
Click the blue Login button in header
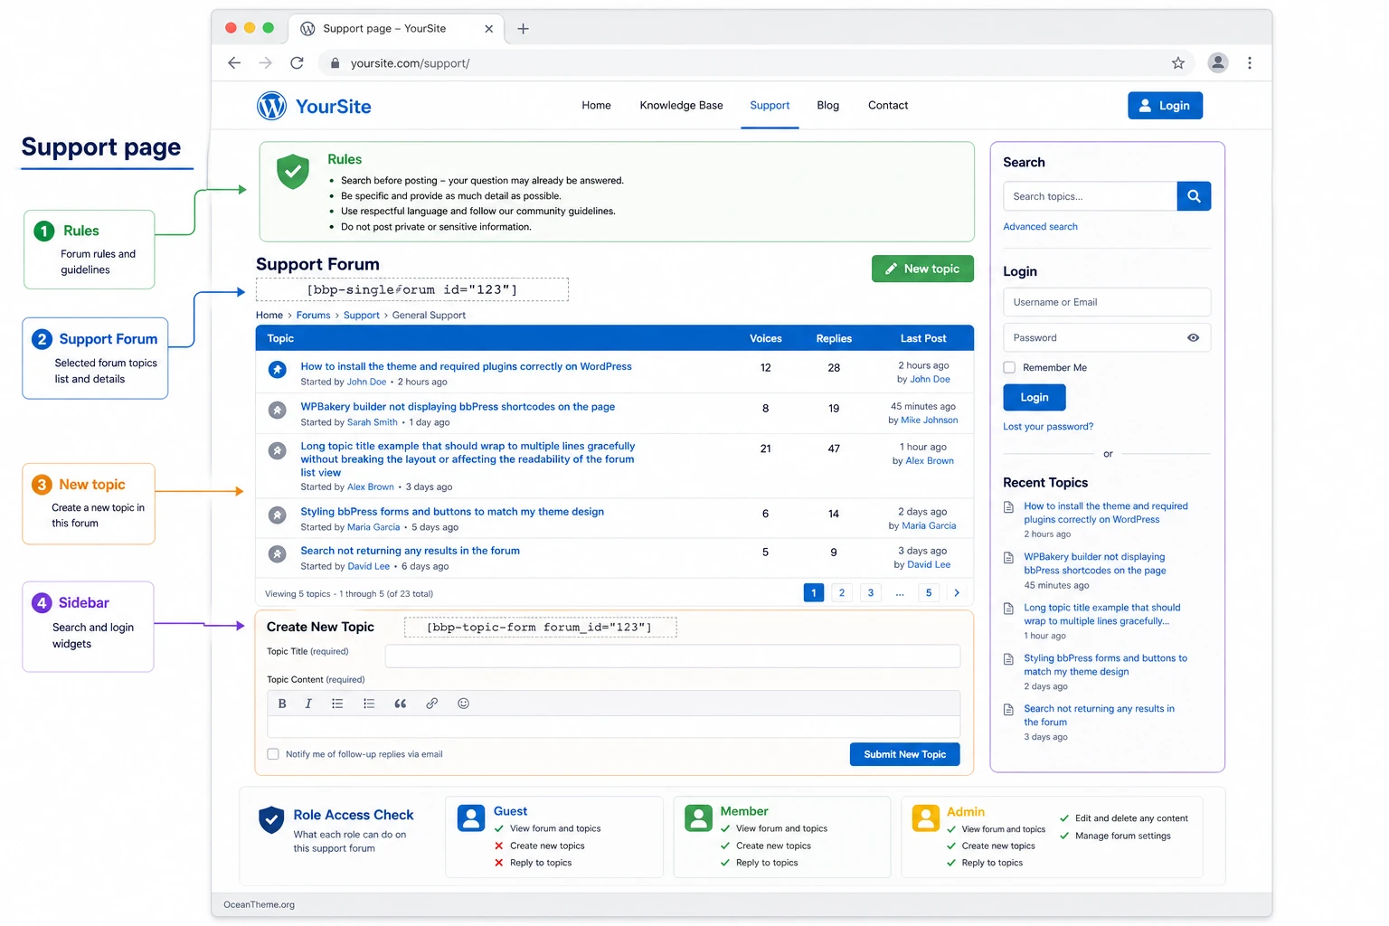(1165, 106)
